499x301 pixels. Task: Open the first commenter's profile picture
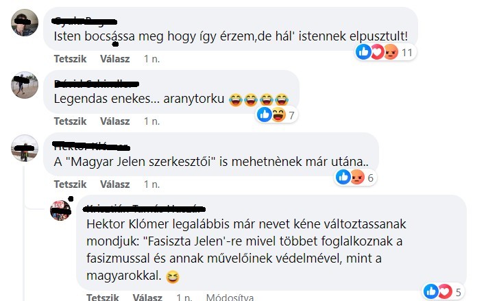pyautogui.click(x=25, y=23)
